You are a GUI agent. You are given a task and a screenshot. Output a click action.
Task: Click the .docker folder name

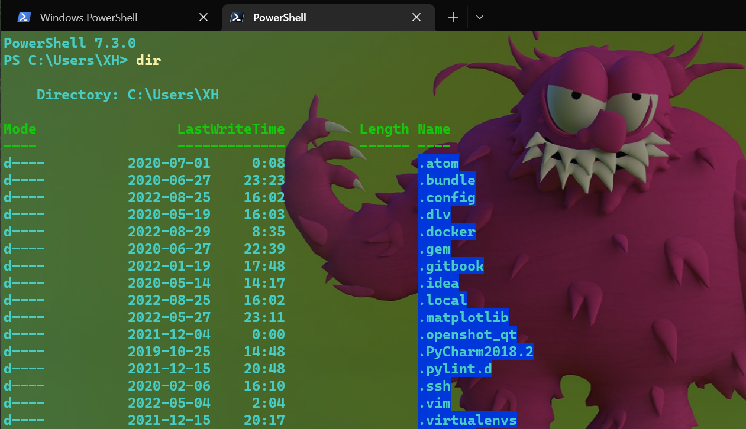tap(447, 232)
